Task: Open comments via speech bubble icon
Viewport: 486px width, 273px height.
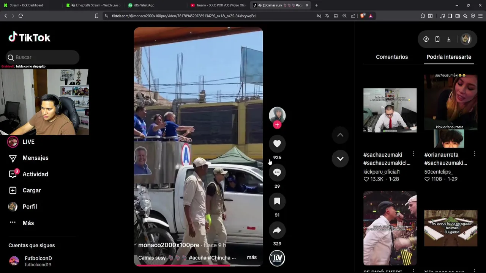Action: coord(277,173)
